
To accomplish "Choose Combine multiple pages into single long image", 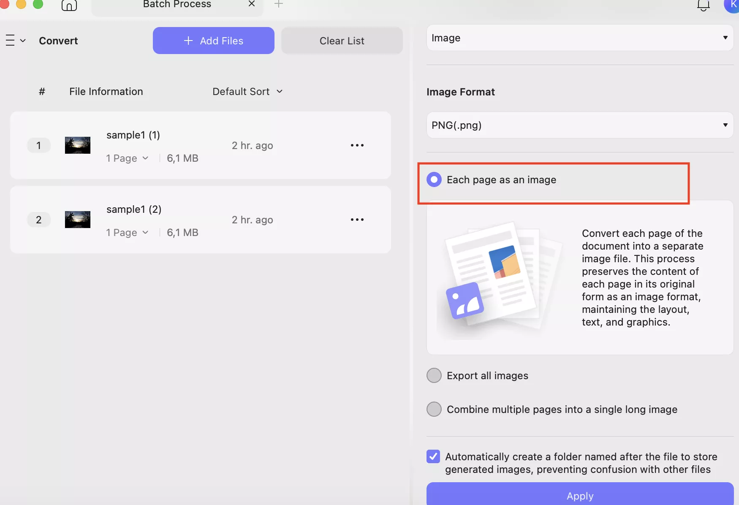I will [434, 409].
